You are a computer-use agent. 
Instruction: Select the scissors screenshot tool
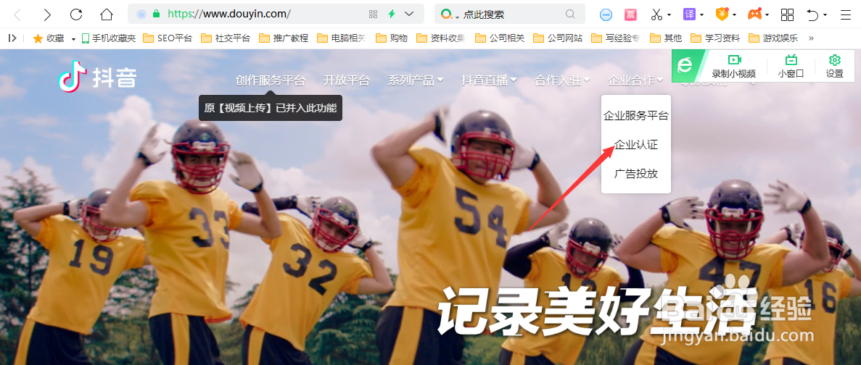tap(656, 14)
